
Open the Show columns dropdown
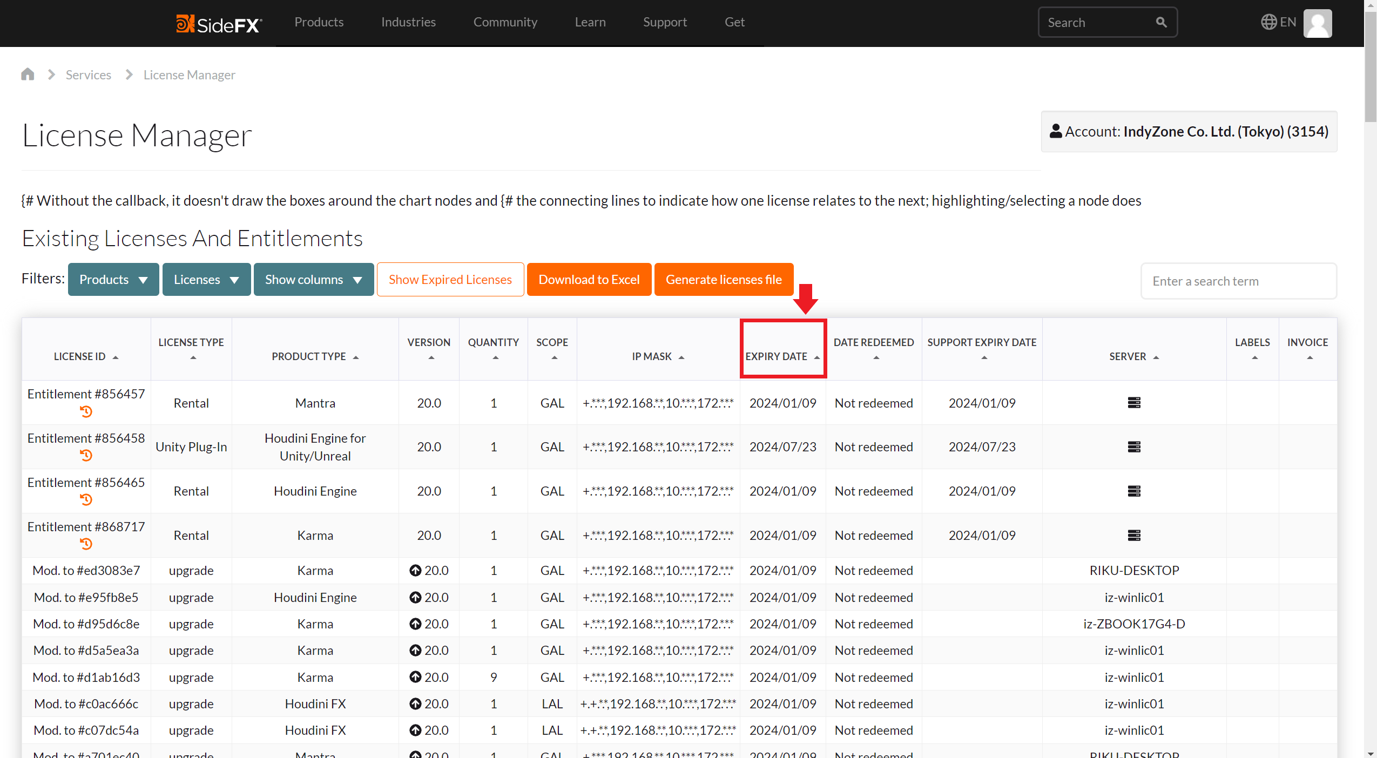point(313,280)
